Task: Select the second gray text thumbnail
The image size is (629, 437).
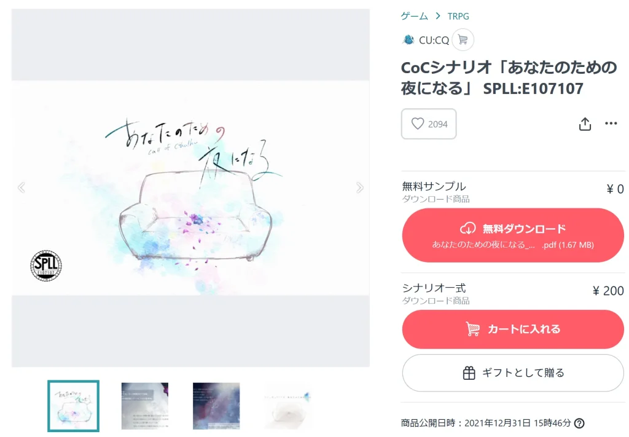Action: [x=145, y=406]
